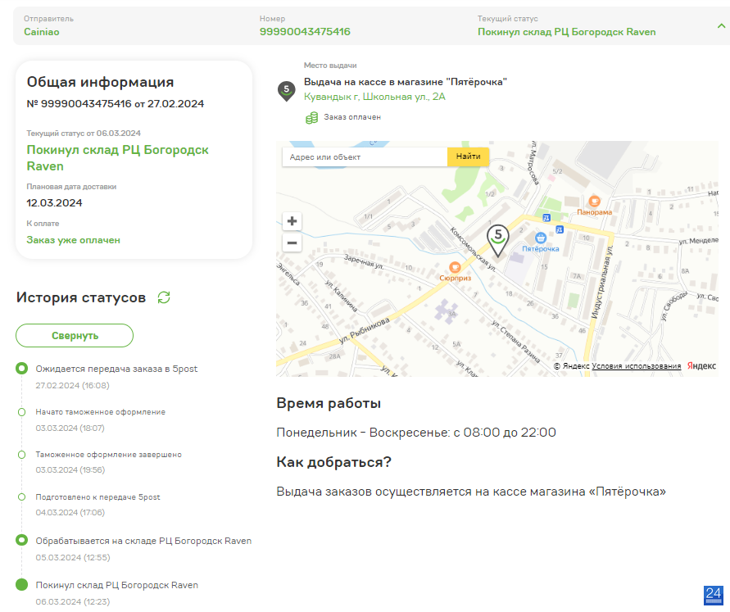
Task: Zoom in on the map
Action: tap(292, 221)
